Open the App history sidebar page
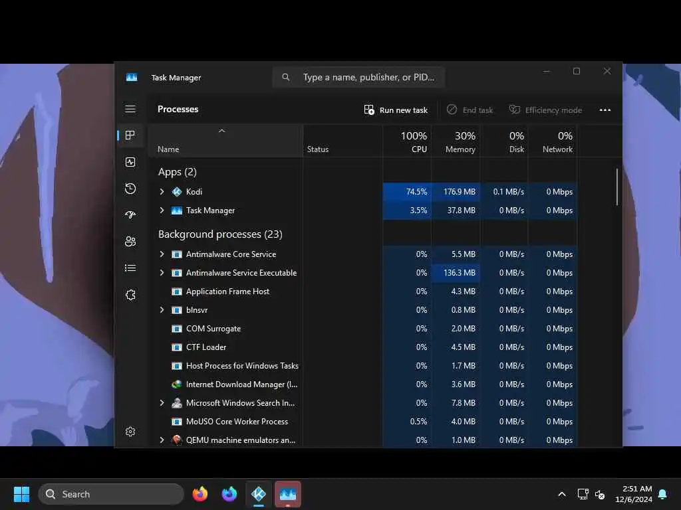 pyautogui.click(x=130, y=189)
